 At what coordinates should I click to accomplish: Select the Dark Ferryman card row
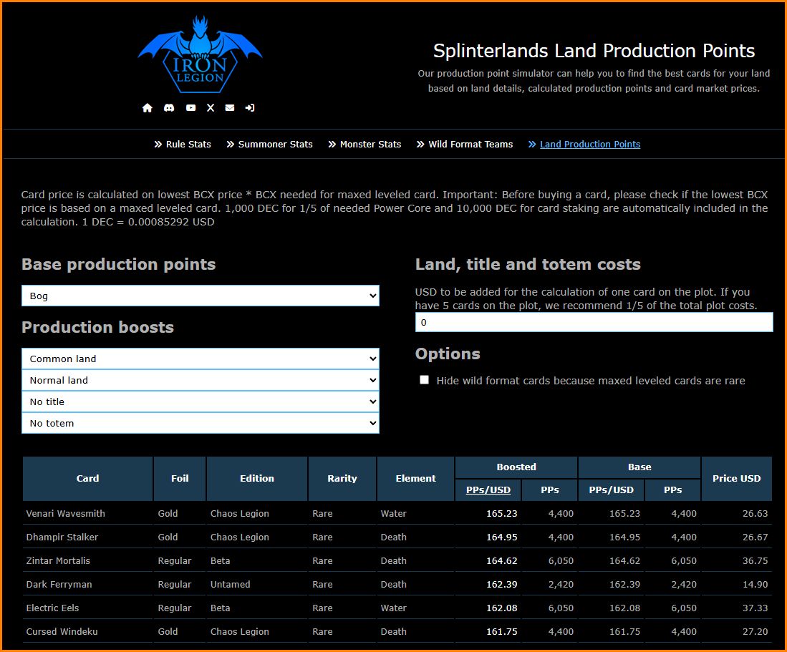397,584
